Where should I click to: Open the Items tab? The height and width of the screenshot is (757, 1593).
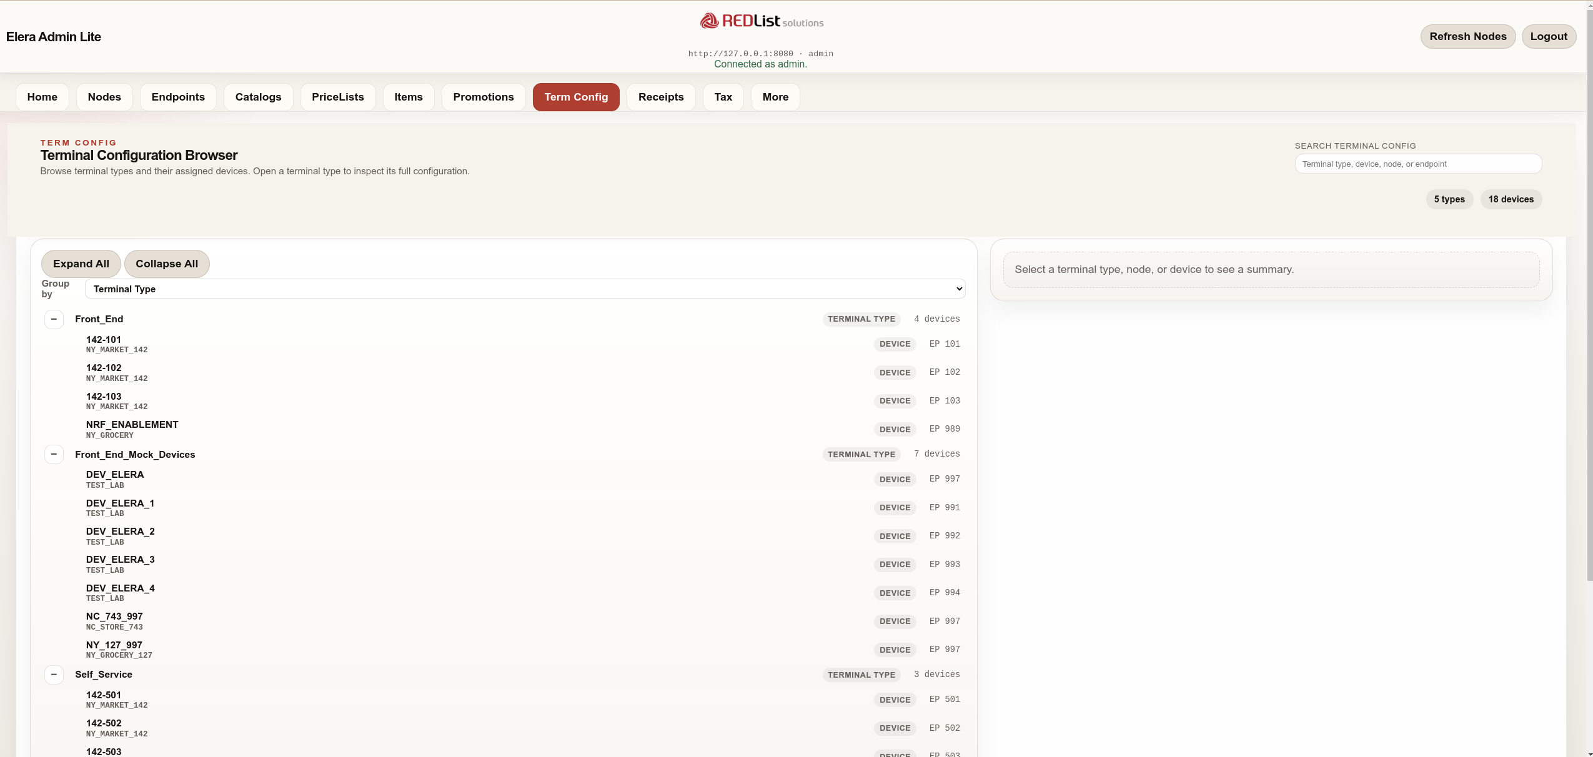pos(409,97)
